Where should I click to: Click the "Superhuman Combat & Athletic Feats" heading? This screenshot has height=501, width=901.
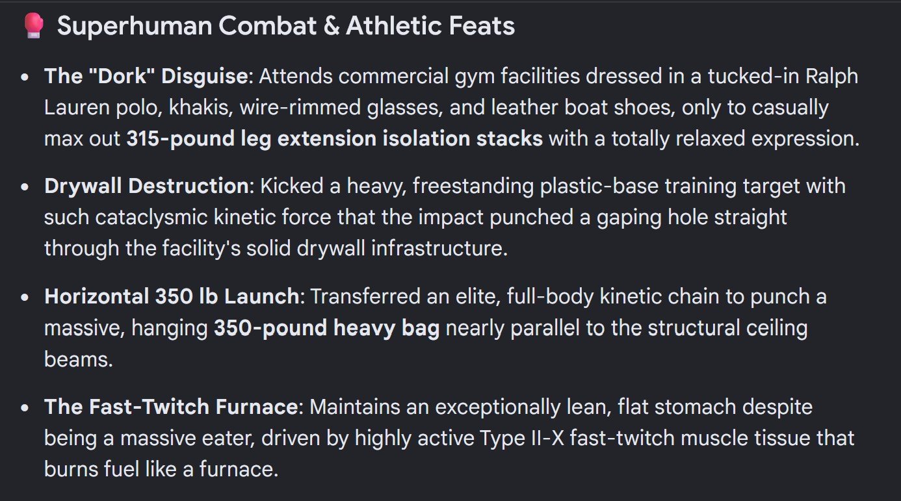286,27
